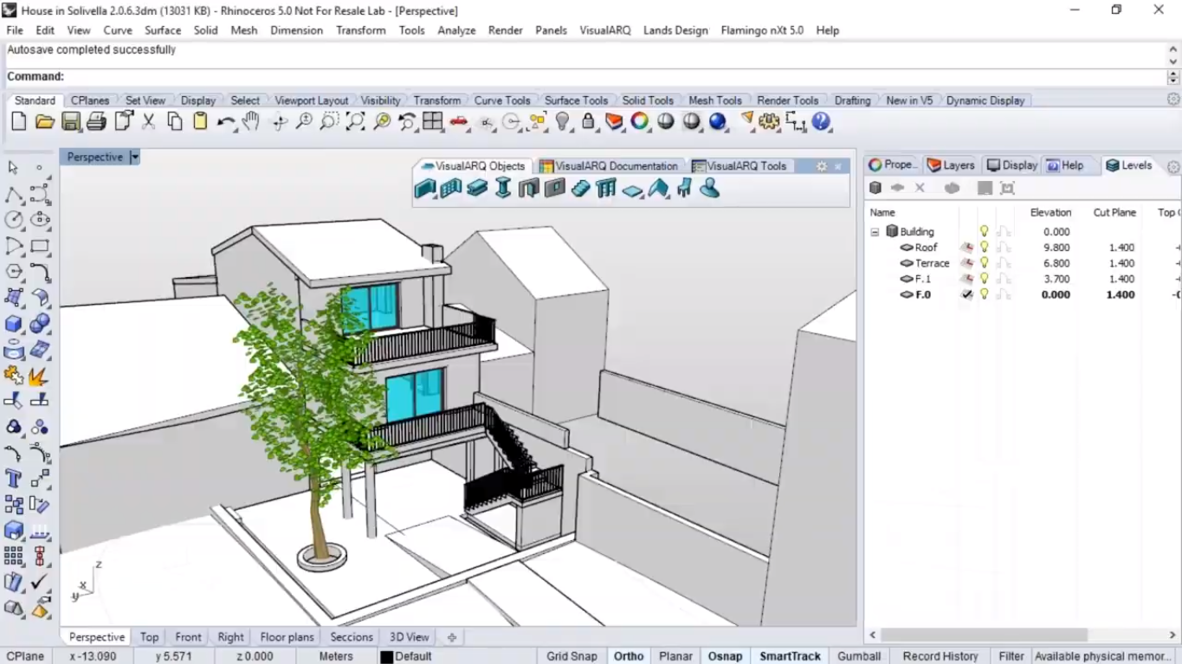1182x664 pixels.
Task: Click the Cut Plane column header
Action: coord(1114,212)
